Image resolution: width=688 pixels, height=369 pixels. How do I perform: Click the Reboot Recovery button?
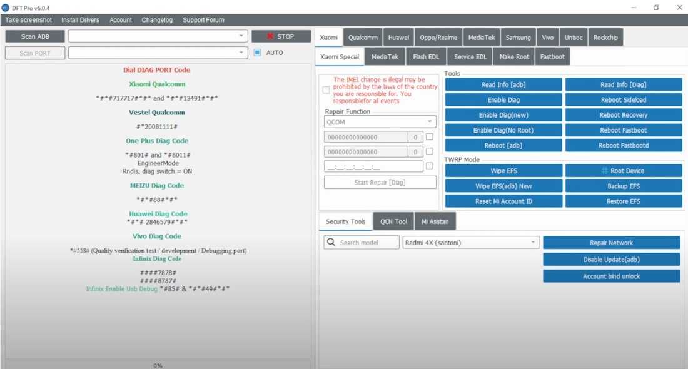click(x=624, y=115)
